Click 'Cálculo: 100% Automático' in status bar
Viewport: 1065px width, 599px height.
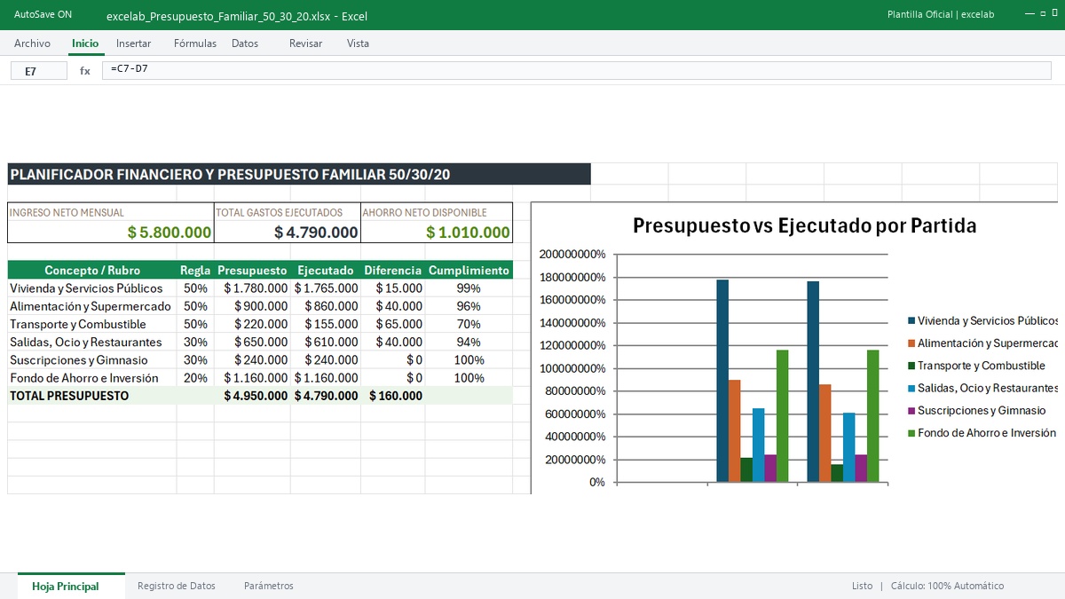(x=947, y=587)
